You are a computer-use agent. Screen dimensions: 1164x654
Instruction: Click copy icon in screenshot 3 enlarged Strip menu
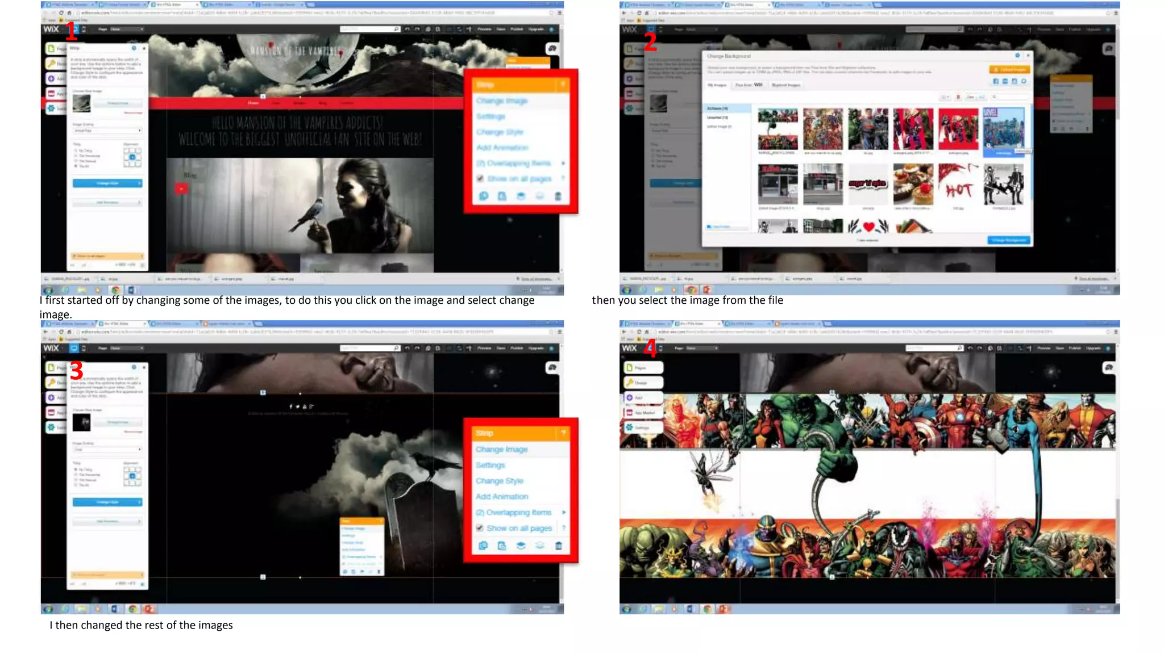pyautogui.click(x=483, y=546)
